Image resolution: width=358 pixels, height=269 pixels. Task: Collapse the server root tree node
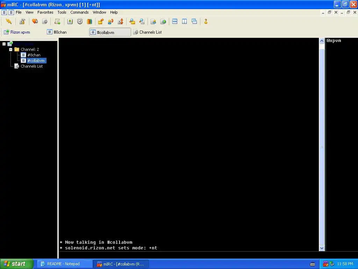point(4,44)
